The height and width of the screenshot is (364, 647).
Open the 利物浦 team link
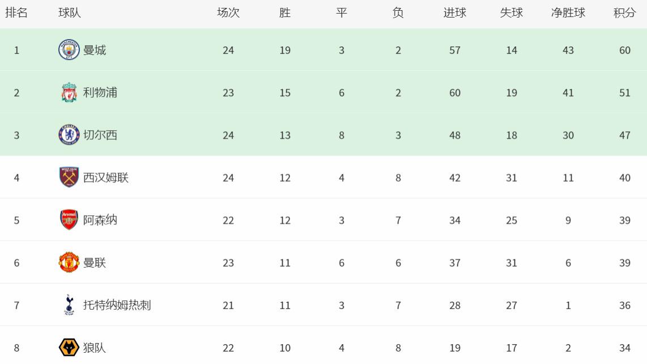point(100,93)
